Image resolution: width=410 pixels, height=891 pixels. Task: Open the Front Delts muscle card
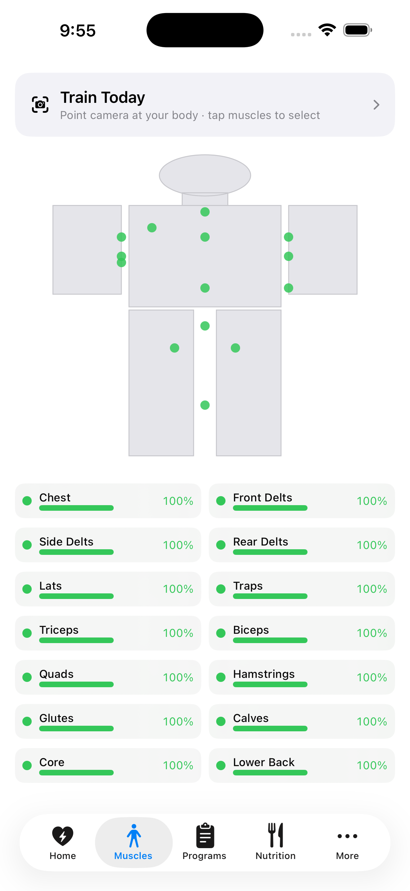pos(302,501)
